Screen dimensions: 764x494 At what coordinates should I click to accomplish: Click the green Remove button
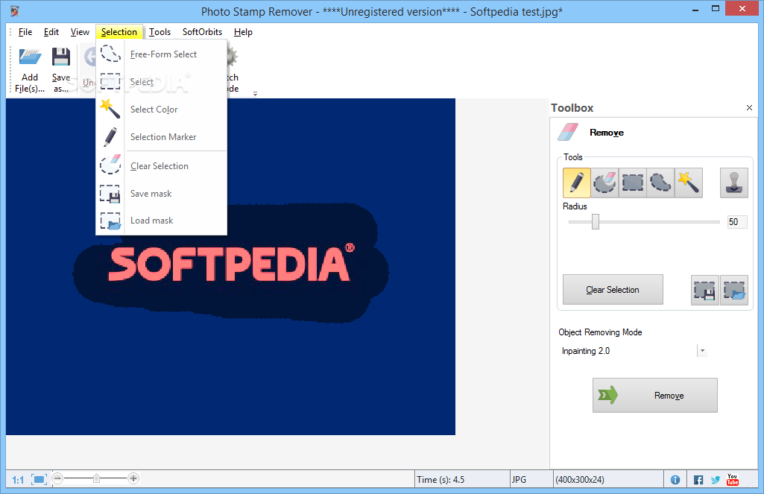tap(655, 395)
